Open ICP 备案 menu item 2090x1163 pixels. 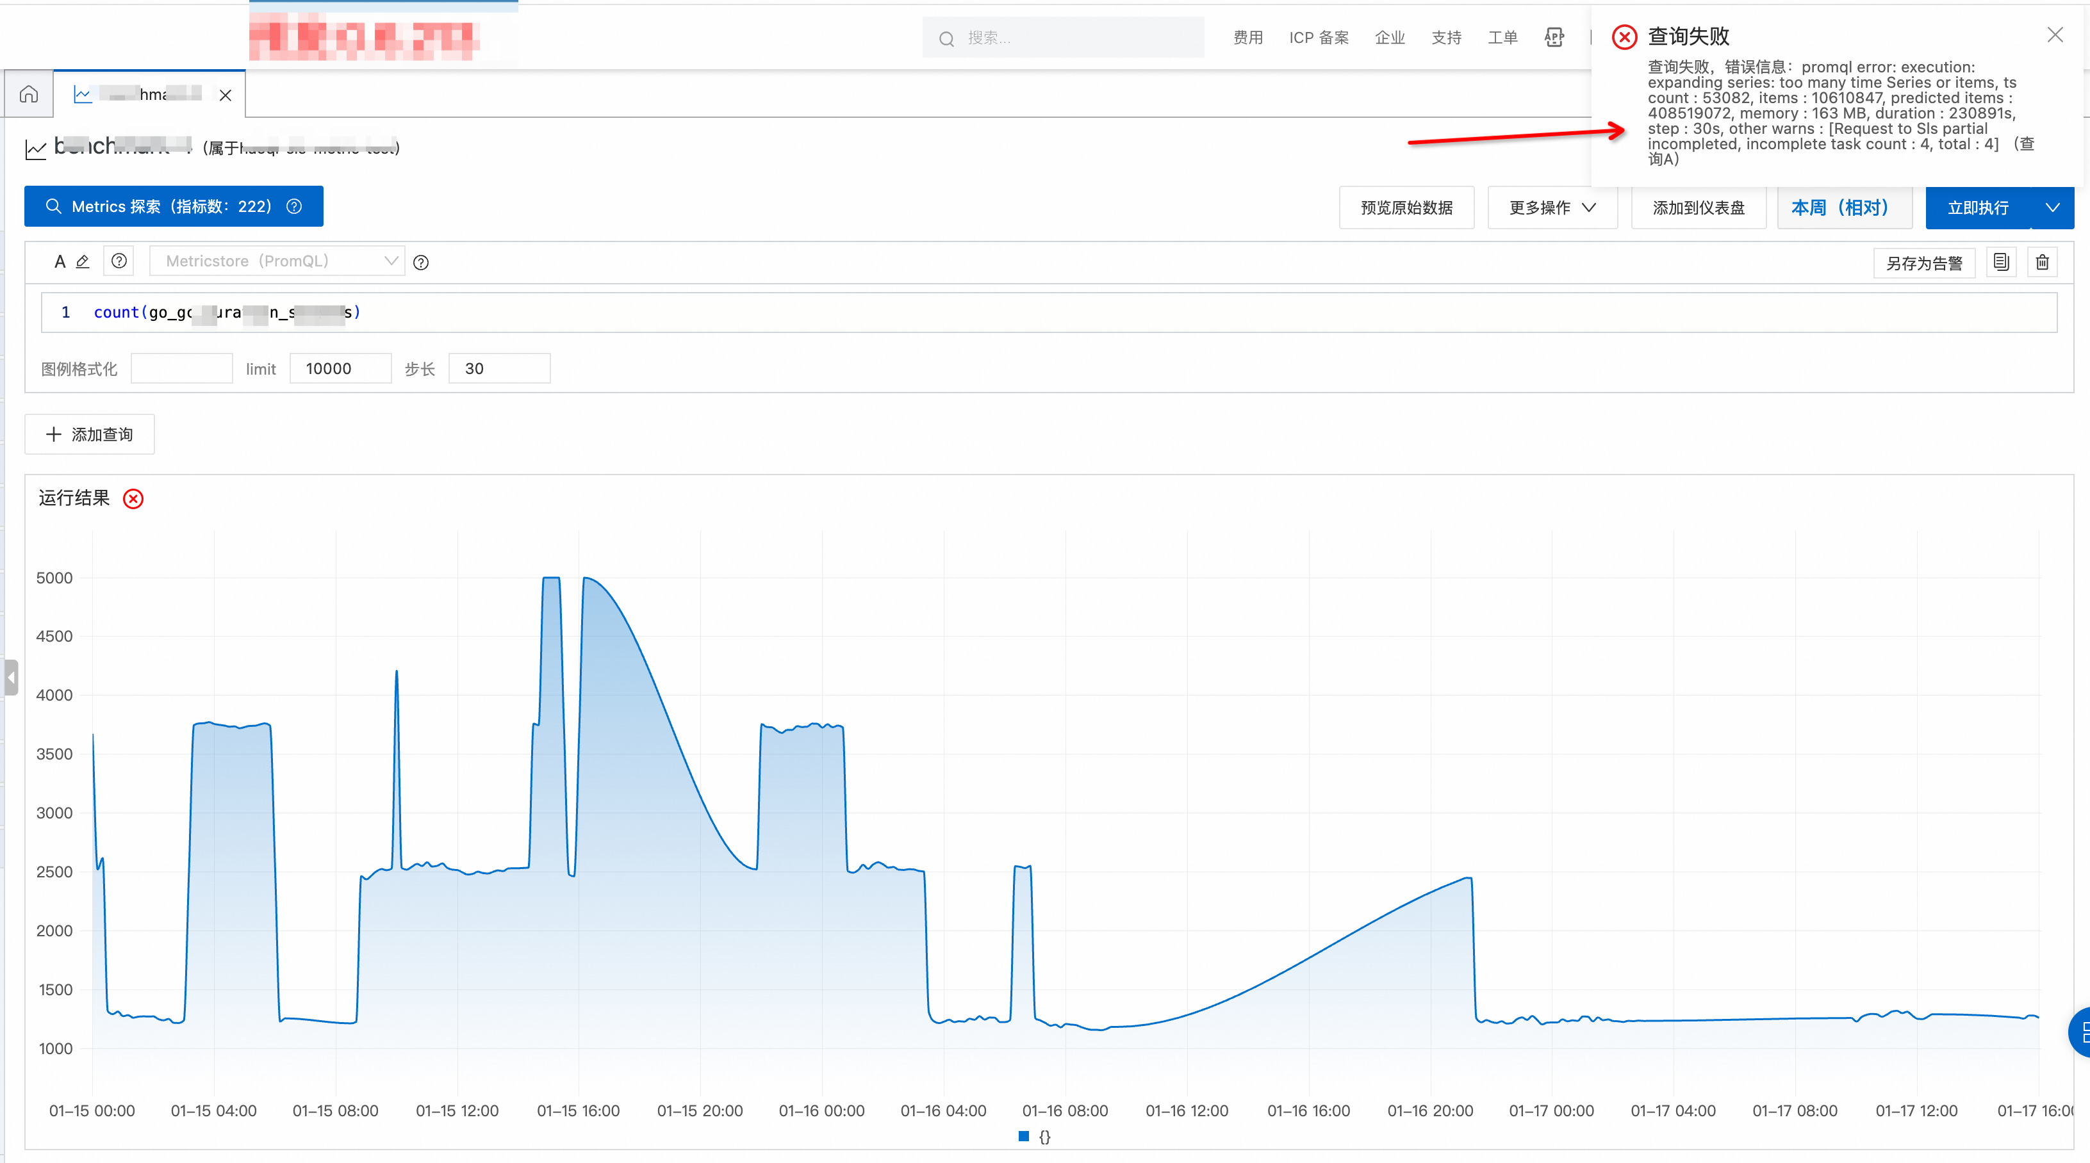point(1319,37)
